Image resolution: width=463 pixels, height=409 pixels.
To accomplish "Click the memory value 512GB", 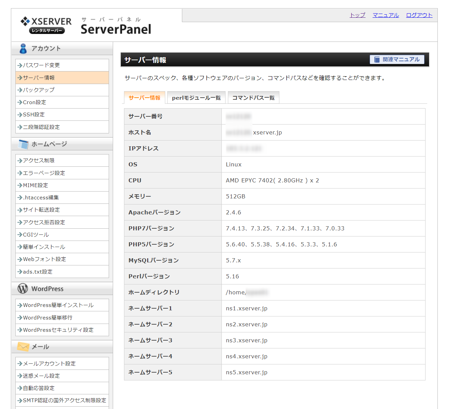I will (235, 196).
